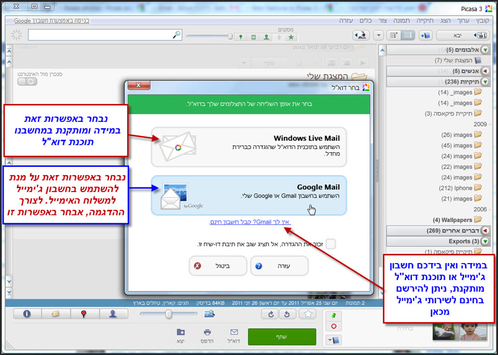
Task: Open the properties info panel
Action: [27, 314]
